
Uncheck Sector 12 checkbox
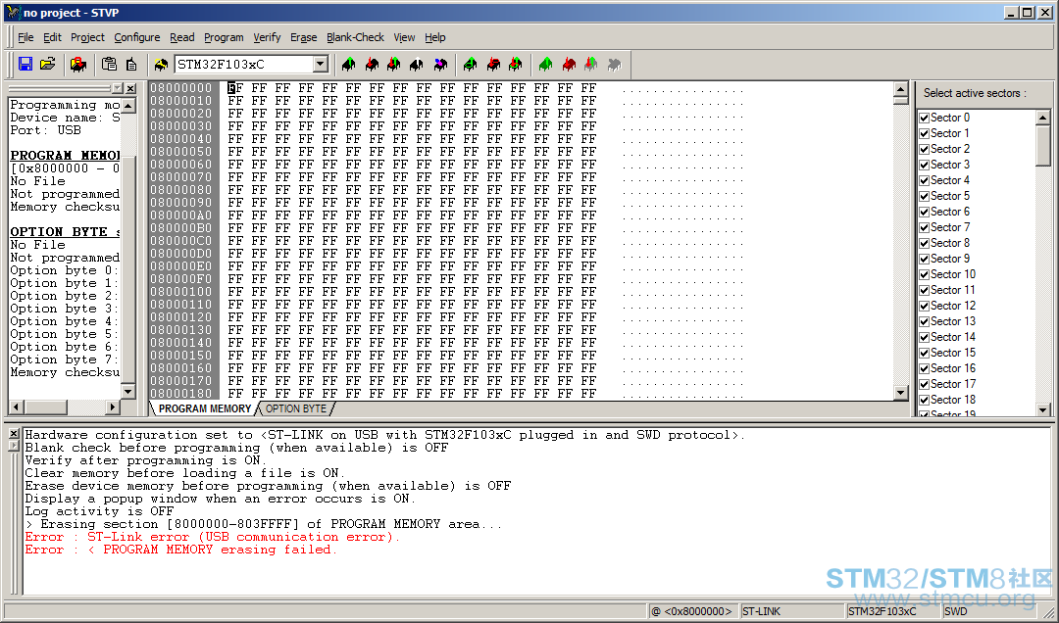click(925, 306)
